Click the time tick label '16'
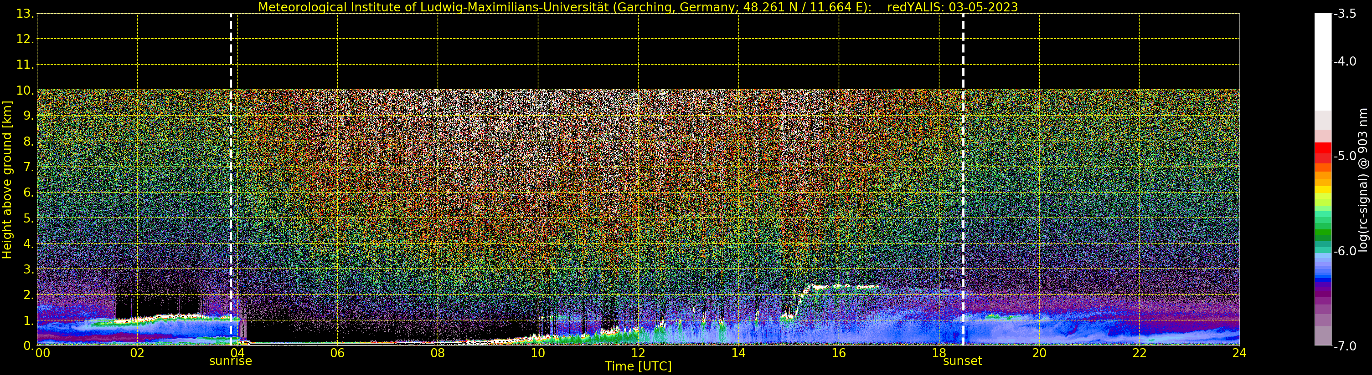 coord(838,353)
